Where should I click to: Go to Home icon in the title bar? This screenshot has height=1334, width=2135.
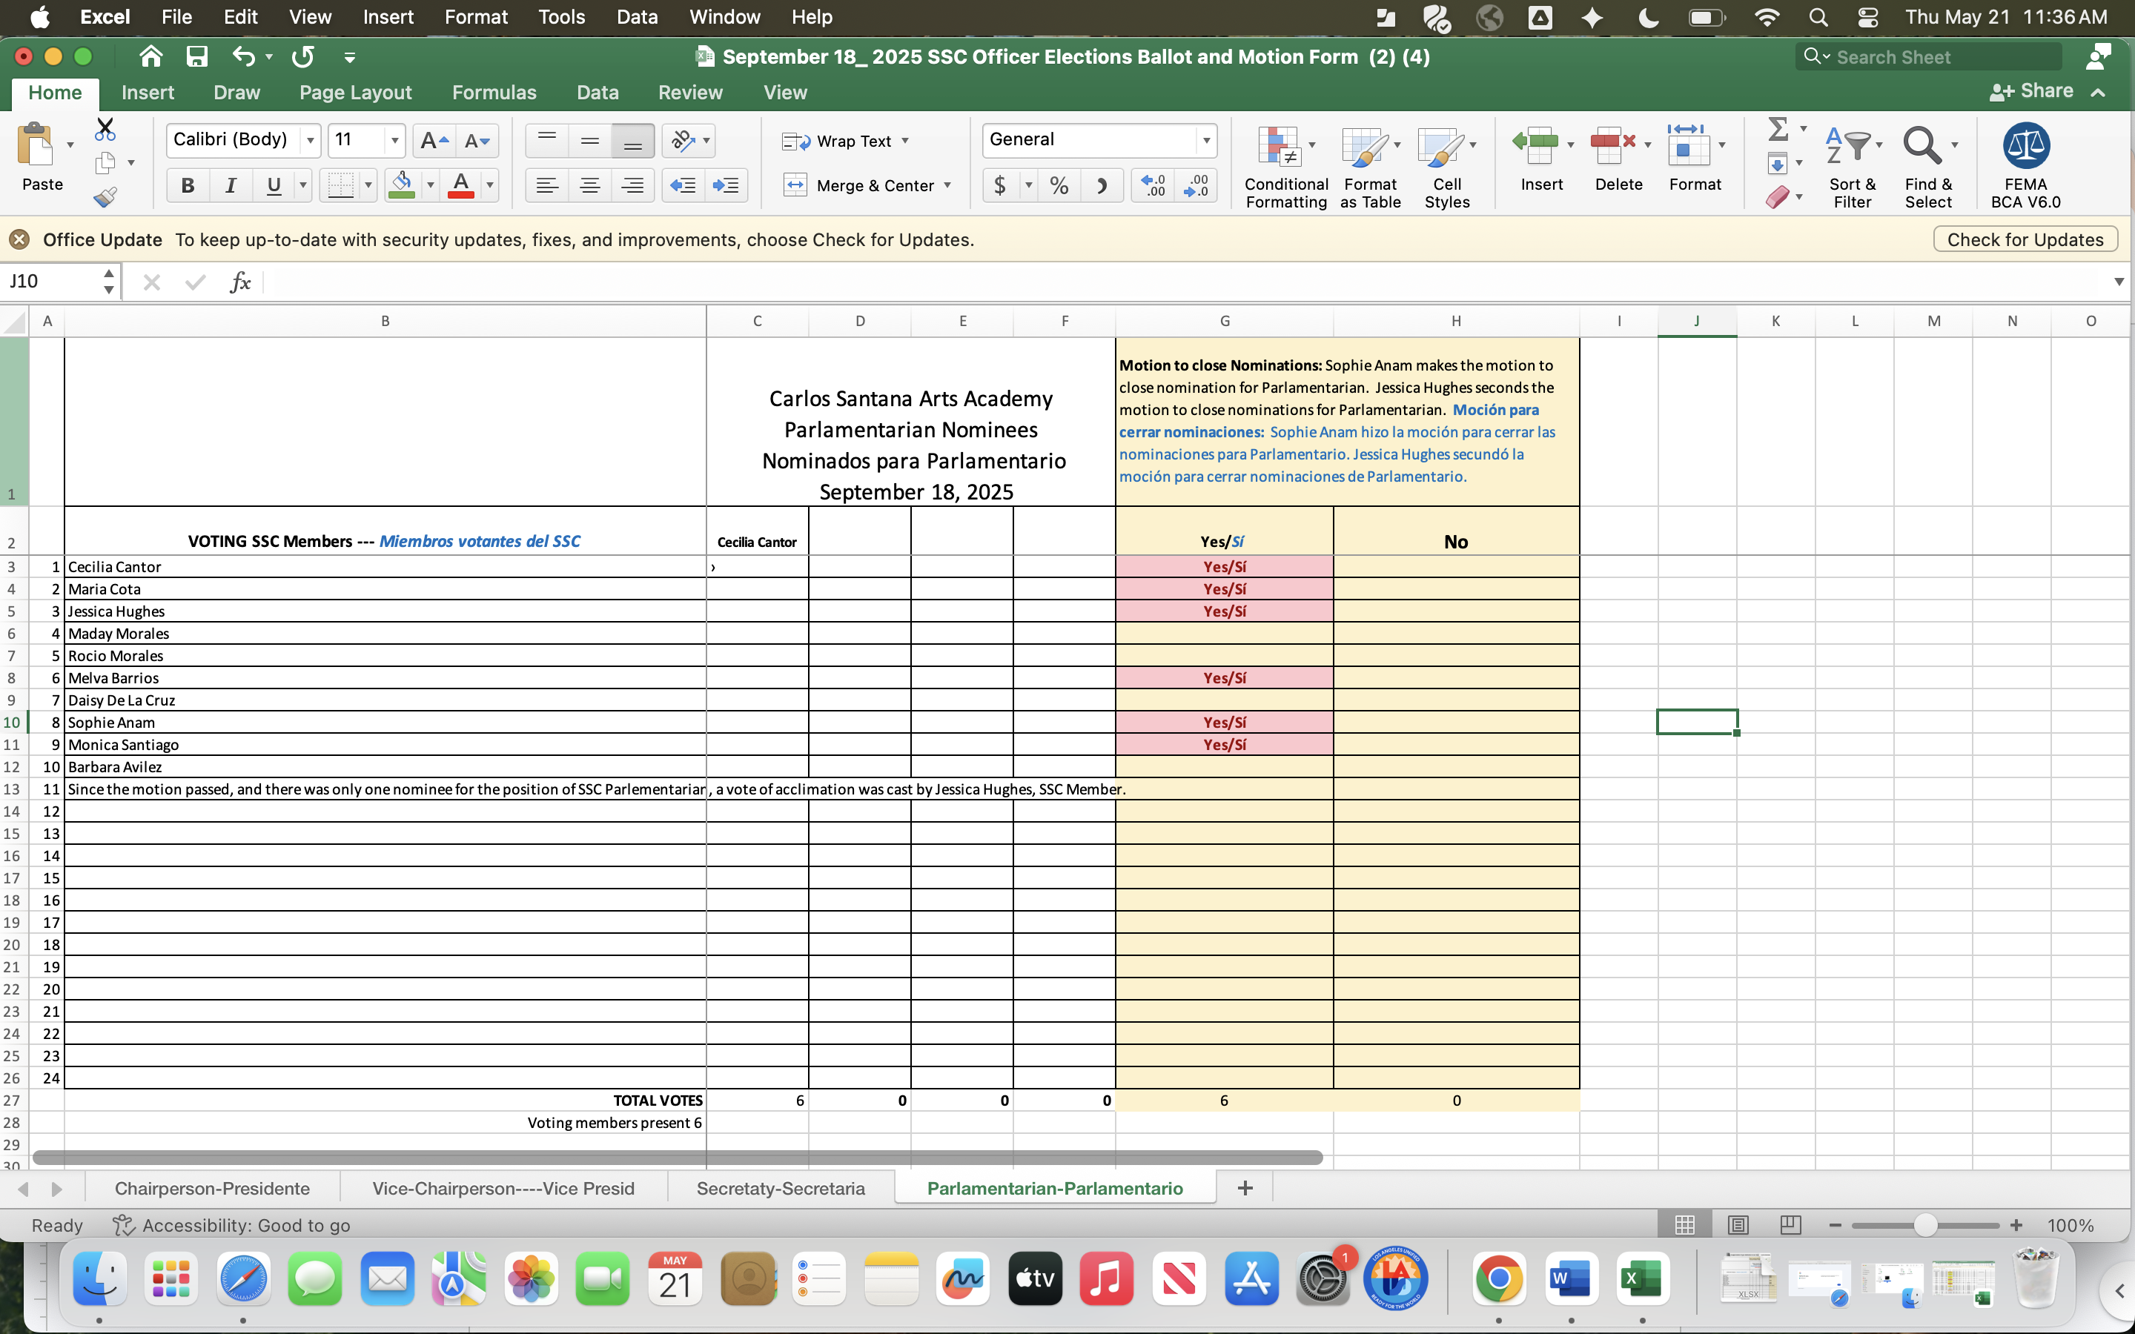coord(151,57)
